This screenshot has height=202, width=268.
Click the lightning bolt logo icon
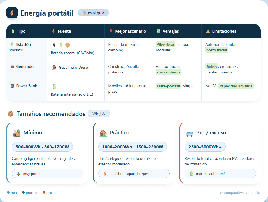[x=12, y=13]
